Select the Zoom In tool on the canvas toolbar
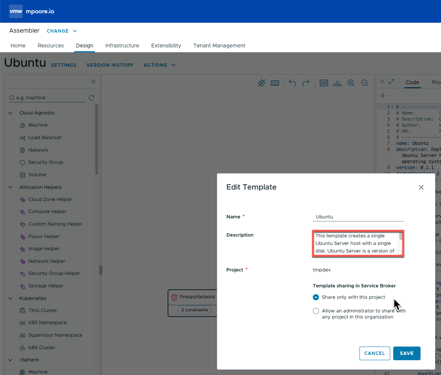441x375 pixels. pyautogui.click(x=351, y=83)
